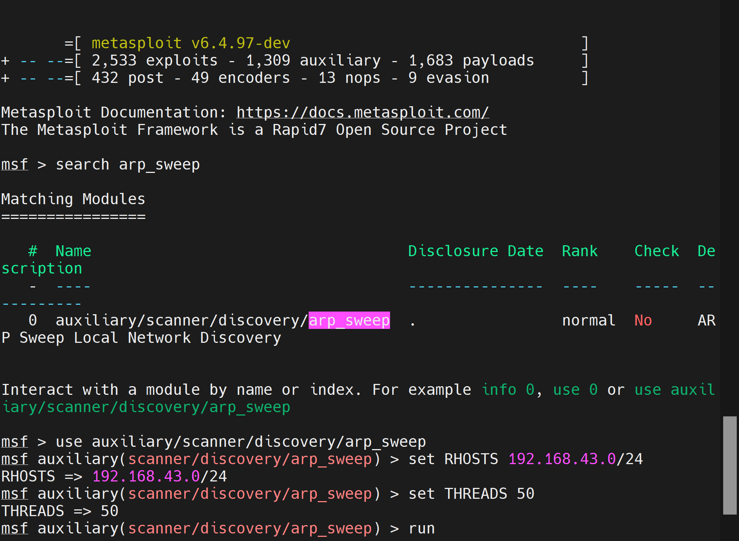Click the red 'No' check value
Image resolution: width=739 pixels, height=541 pixels.
[x=643, y=321]
